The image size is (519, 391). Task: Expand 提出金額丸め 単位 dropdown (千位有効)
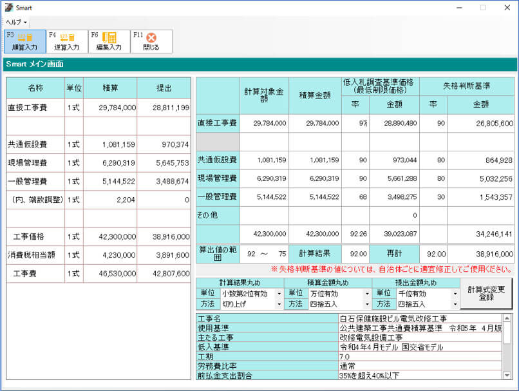tap(455, 294)
